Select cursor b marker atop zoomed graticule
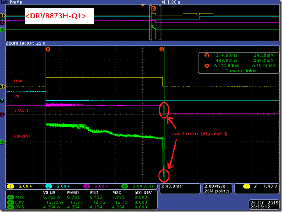This screenshot has height=212, width=282. coord(162,49)
